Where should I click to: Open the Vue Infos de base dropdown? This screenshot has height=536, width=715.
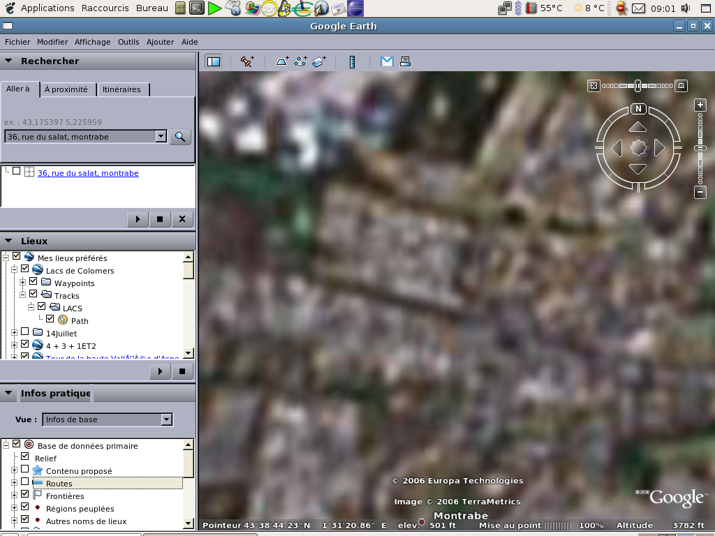pyautogui.click(x=166, y=419)
